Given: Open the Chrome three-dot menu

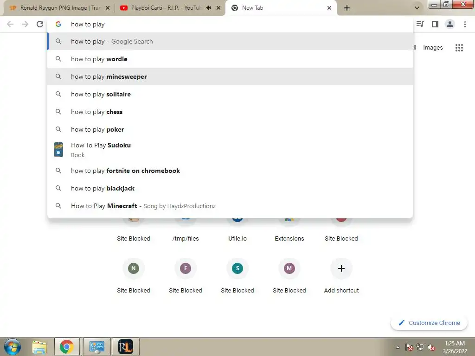Looking at the screenshot, I should (x=465, y=24).
